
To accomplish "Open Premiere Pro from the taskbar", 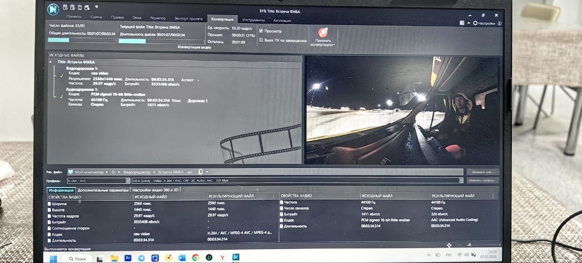I will [x=128, y=258].
